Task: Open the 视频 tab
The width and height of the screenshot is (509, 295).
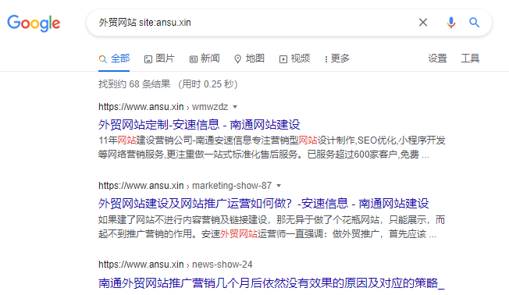Action: 294,59
